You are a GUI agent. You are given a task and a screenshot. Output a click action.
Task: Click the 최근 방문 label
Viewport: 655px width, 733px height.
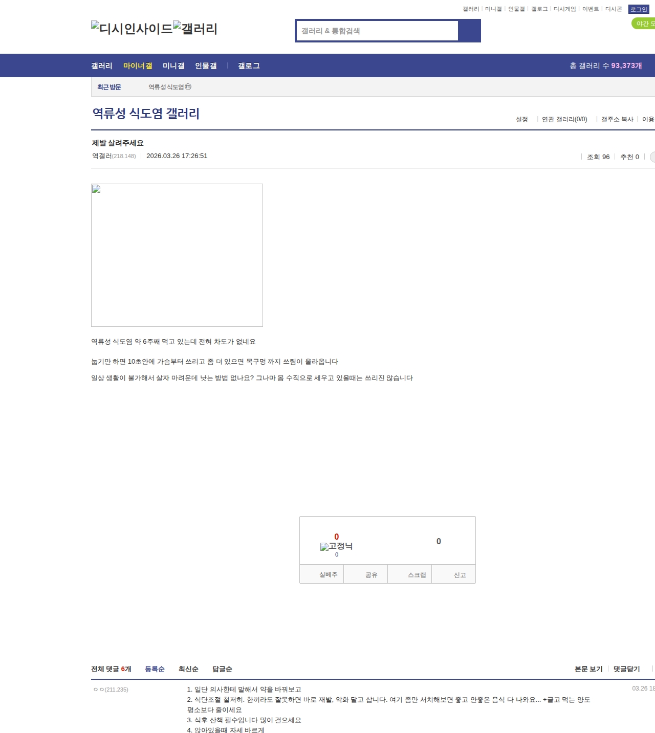pyautogui.click(x=109, y=87)
